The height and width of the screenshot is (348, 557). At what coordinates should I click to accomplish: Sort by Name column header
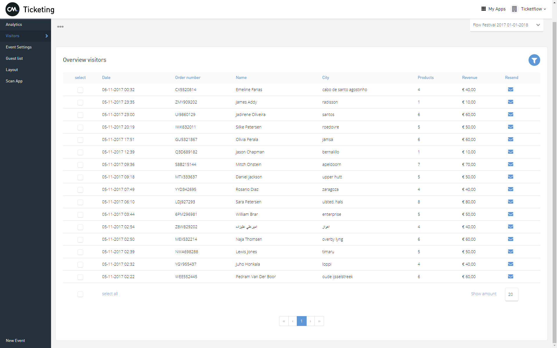241,78
